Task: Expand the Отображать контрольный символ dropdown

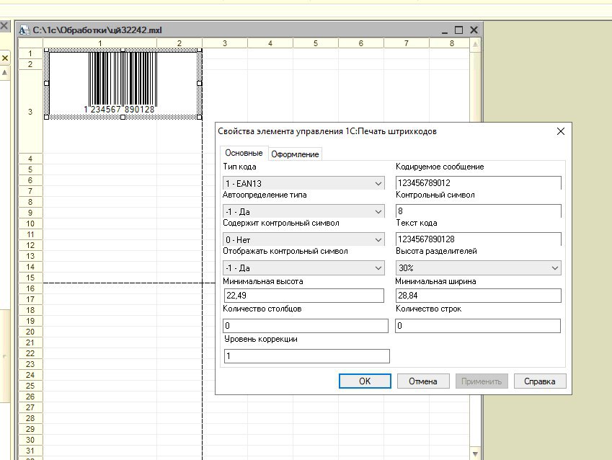Action: [x=303, y=268]
